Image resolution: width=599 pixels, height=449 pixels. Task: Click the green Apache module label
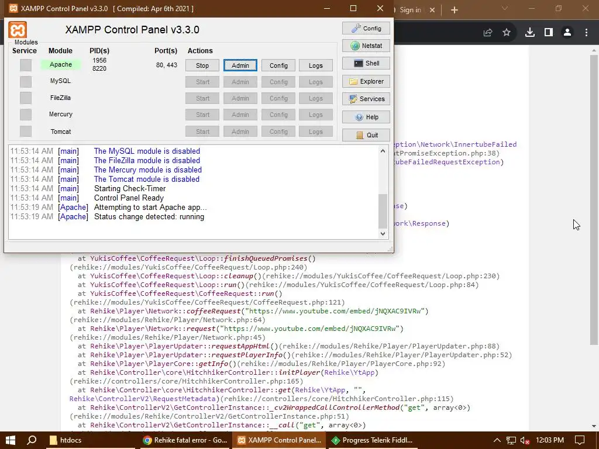pos(61,64)
